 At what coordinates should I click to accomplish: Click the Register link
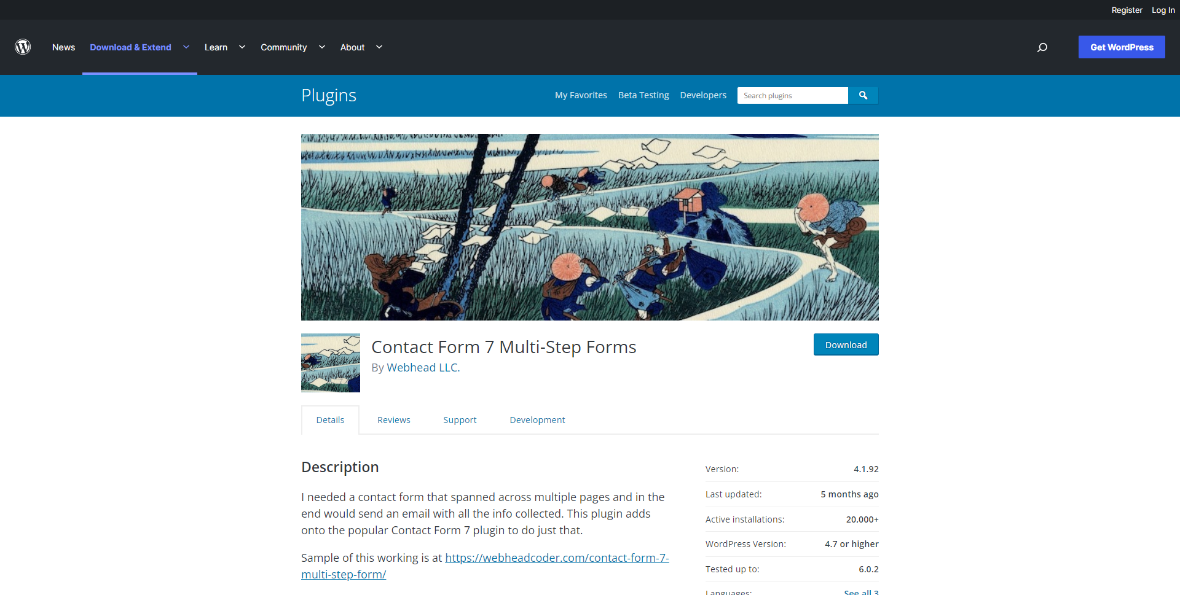pos(1127,10)
